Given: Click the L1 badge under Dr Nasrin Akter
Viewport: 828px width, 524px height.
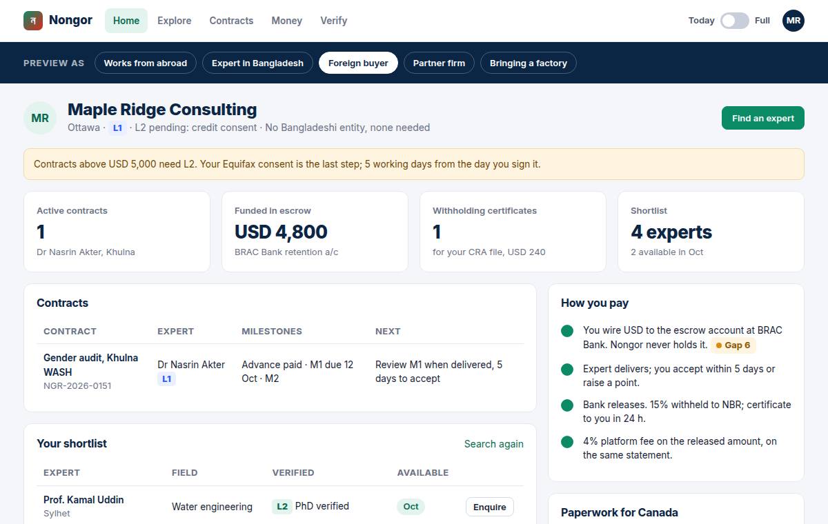Looking at the screenshot, I should tap(166, 379).
